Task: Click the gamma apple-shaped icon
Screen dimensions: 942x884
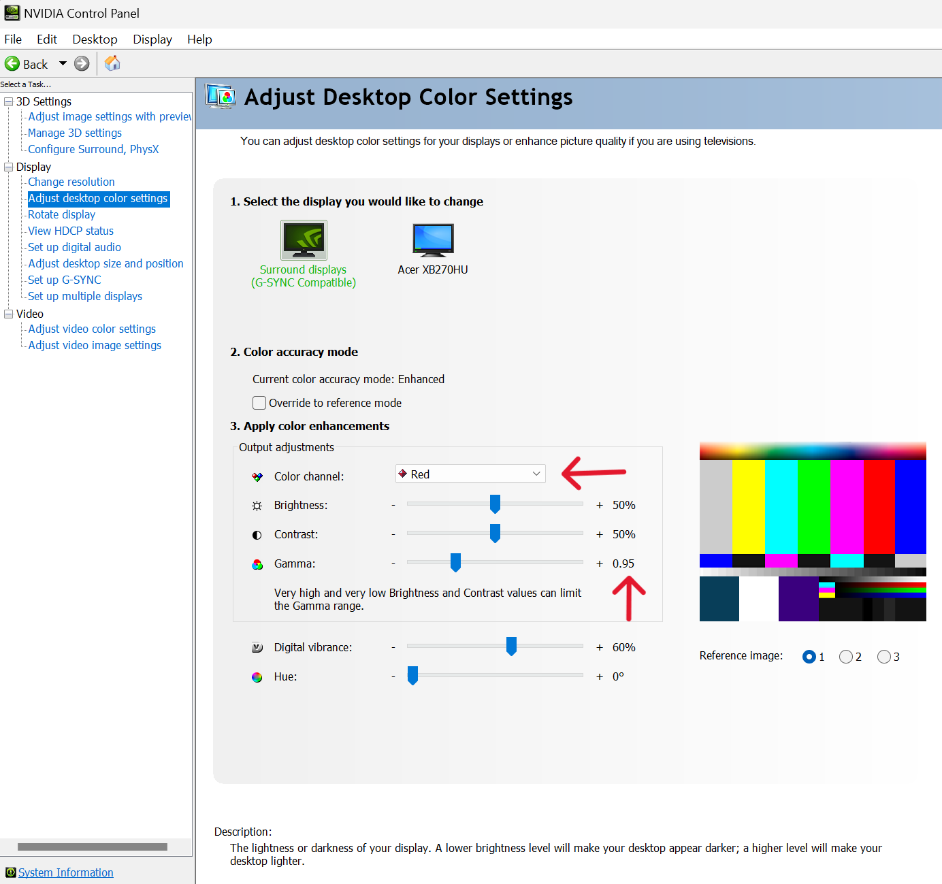Action: pos(257,563)
